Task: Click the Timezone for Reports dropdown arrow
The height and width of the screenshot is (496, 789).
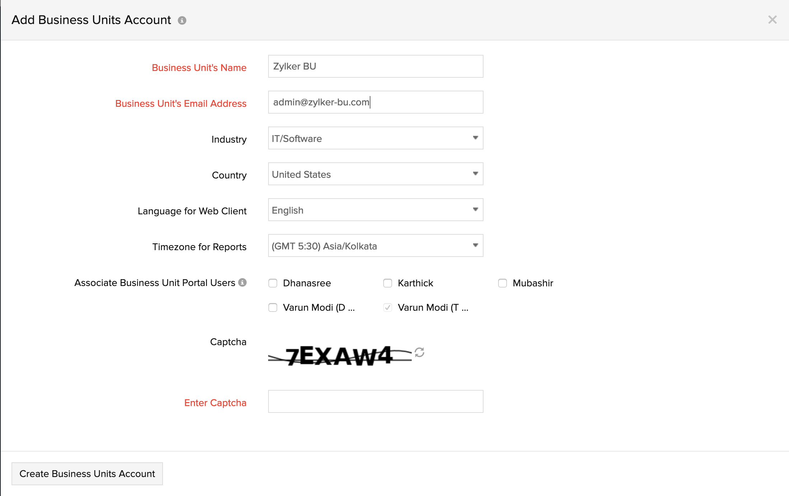Action: pyautogui.click(x=475, y=245)
